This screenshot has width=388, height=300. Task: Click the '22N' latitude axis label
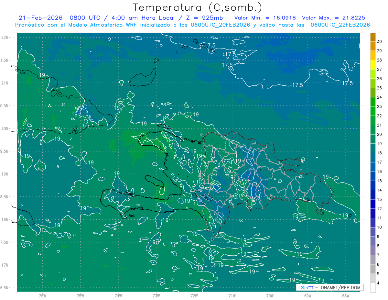click(x=5, y=38)
